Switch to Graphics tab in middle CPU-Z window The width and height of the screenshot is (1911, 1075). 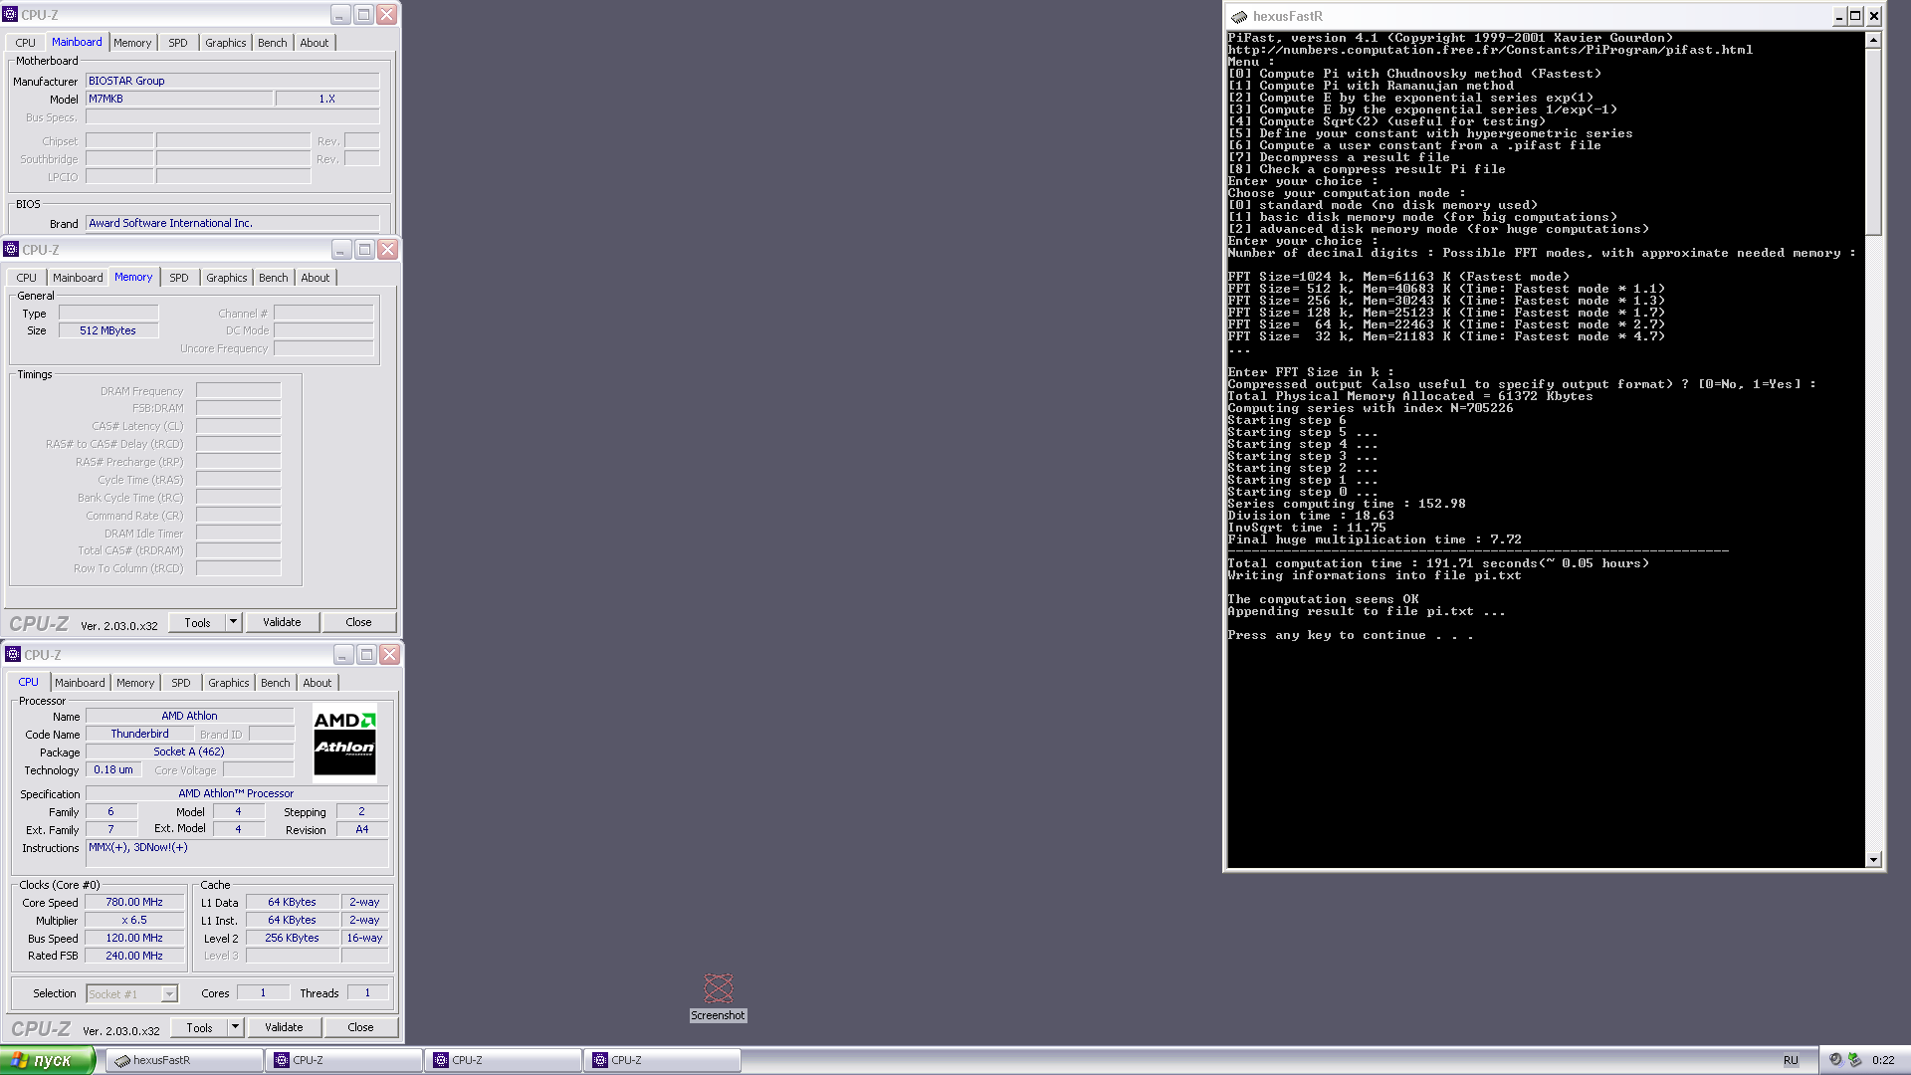pyautogui.click(x=227, y=278)
